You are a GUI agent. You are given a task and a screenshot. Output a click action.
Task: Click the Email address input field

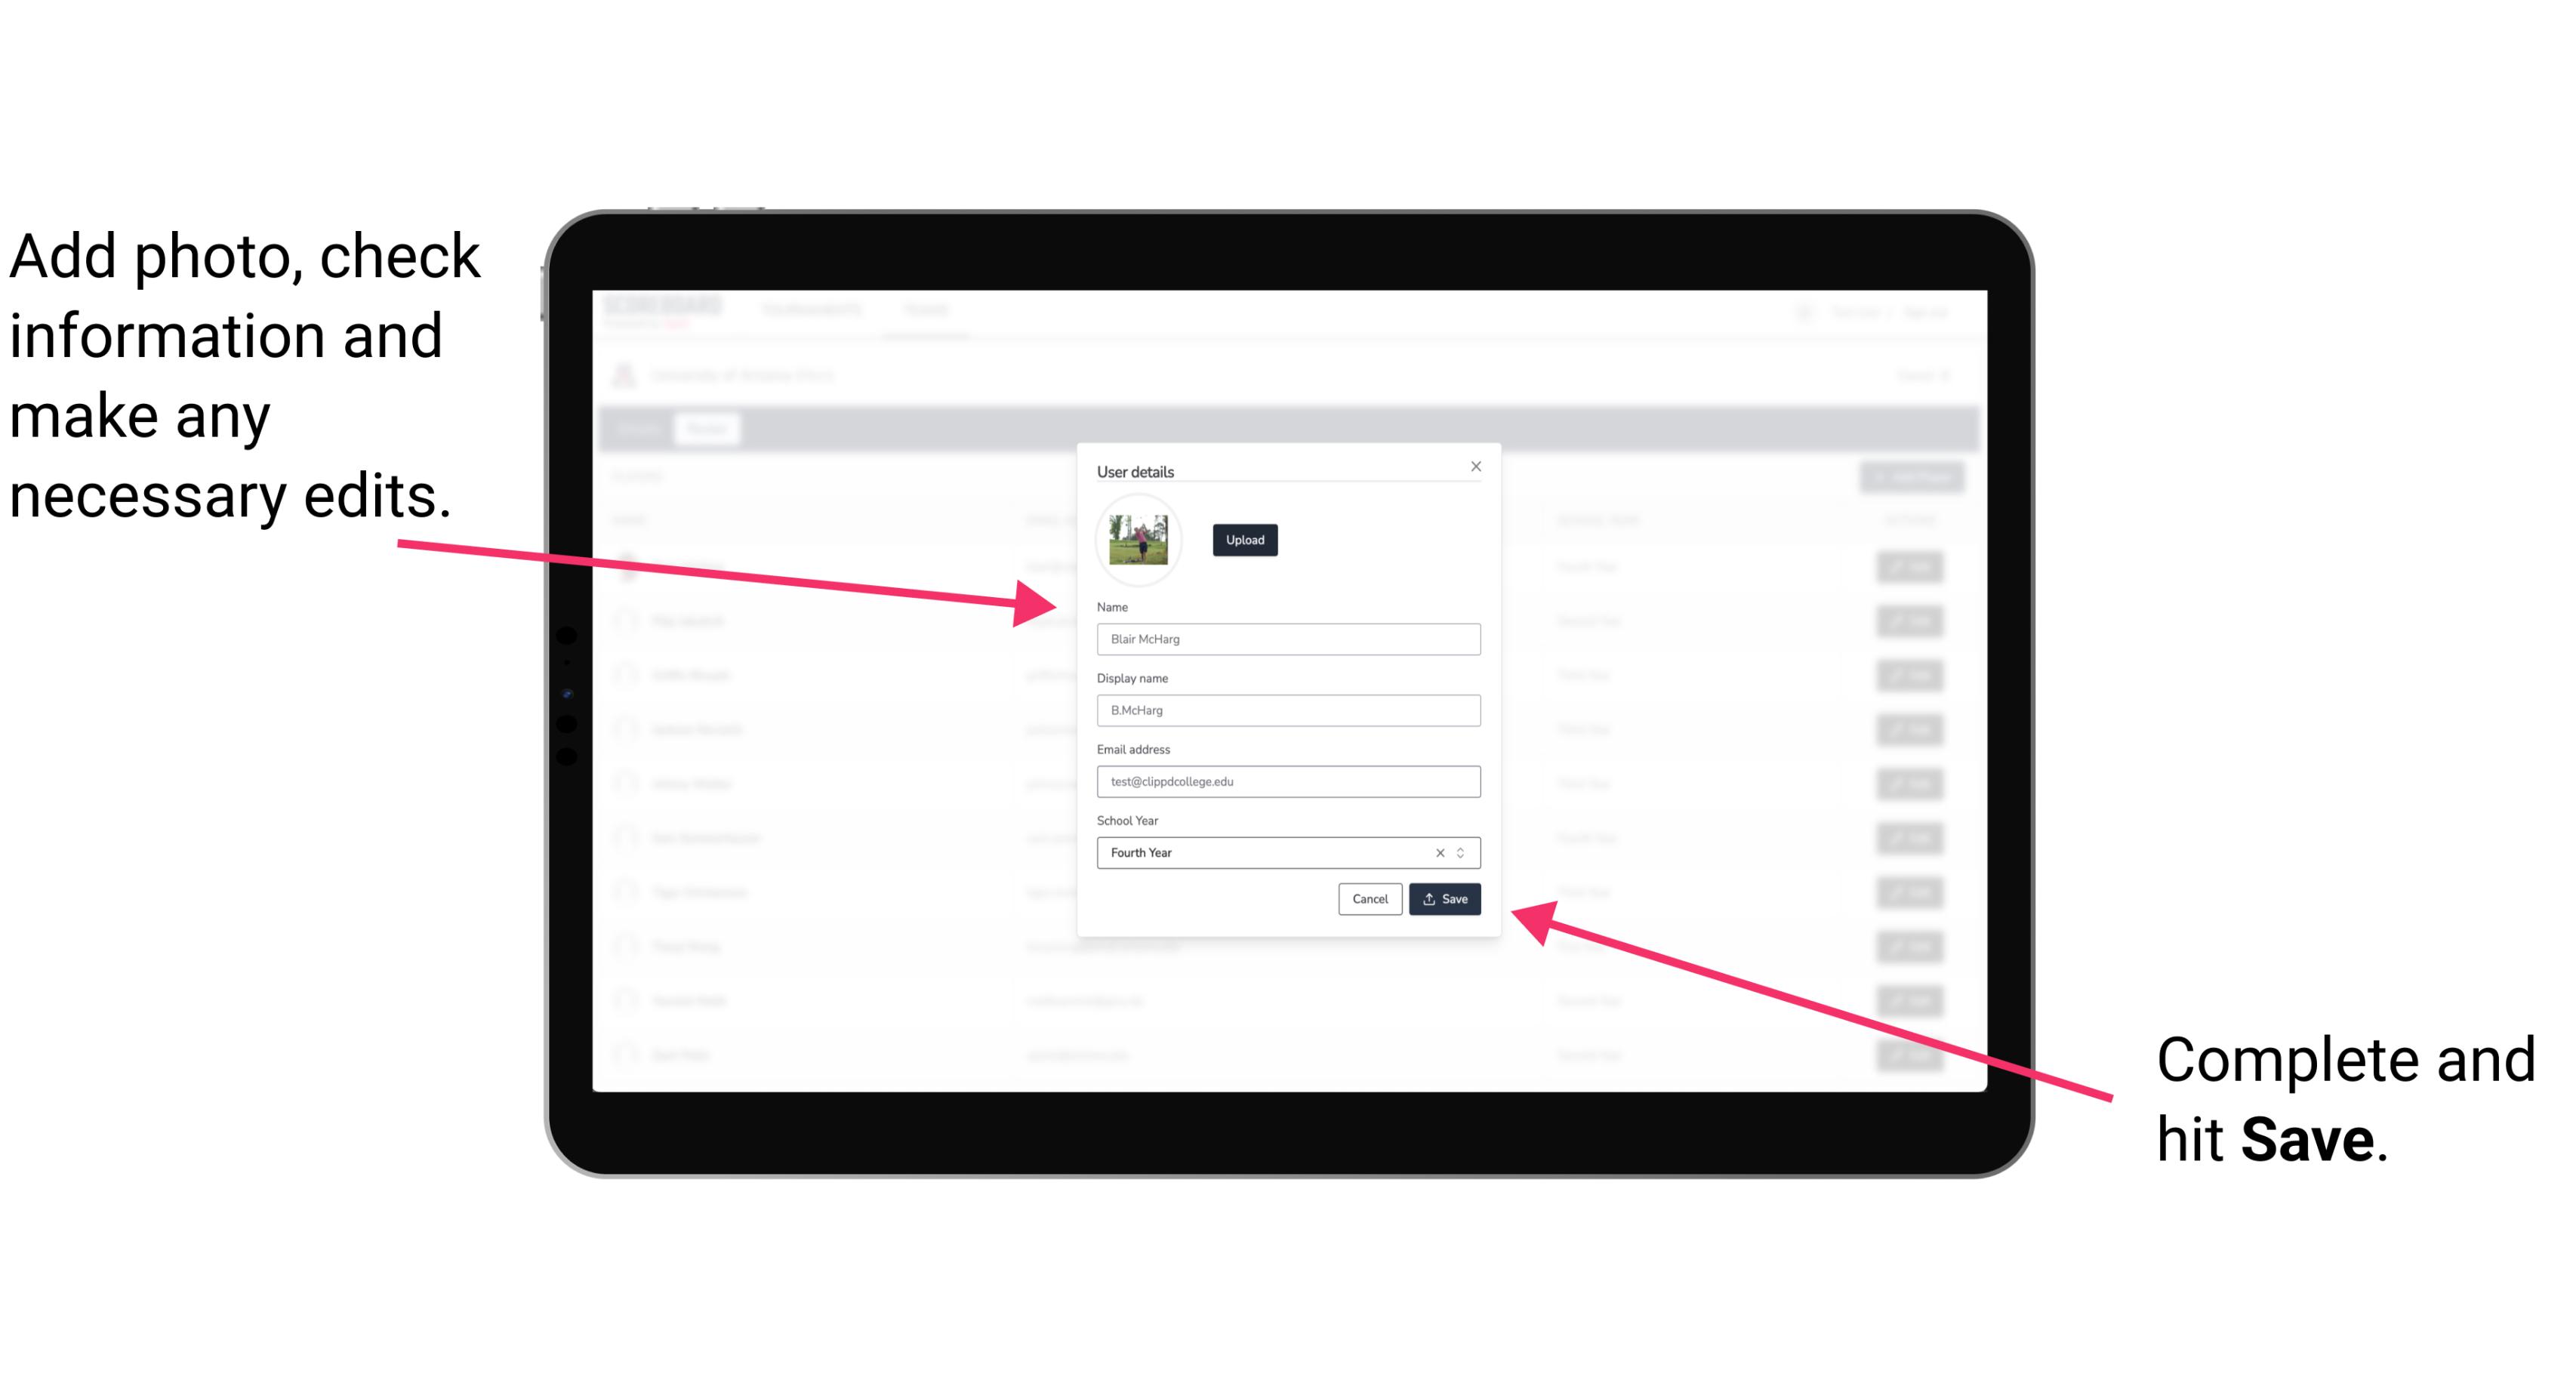[x=1289, y=780]
